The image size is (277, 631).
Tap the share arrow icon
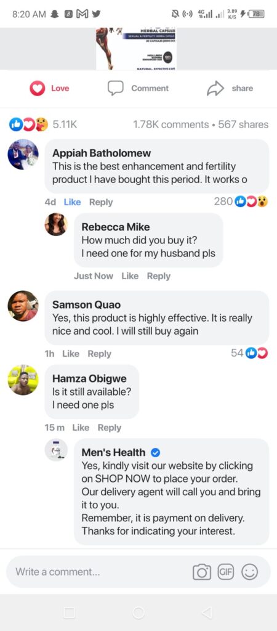point(215,89)
